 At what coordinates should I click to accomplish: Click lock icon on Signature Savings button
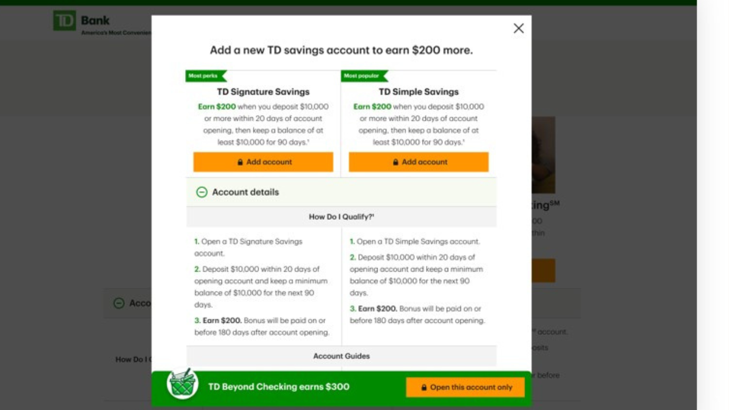point(240,162)
